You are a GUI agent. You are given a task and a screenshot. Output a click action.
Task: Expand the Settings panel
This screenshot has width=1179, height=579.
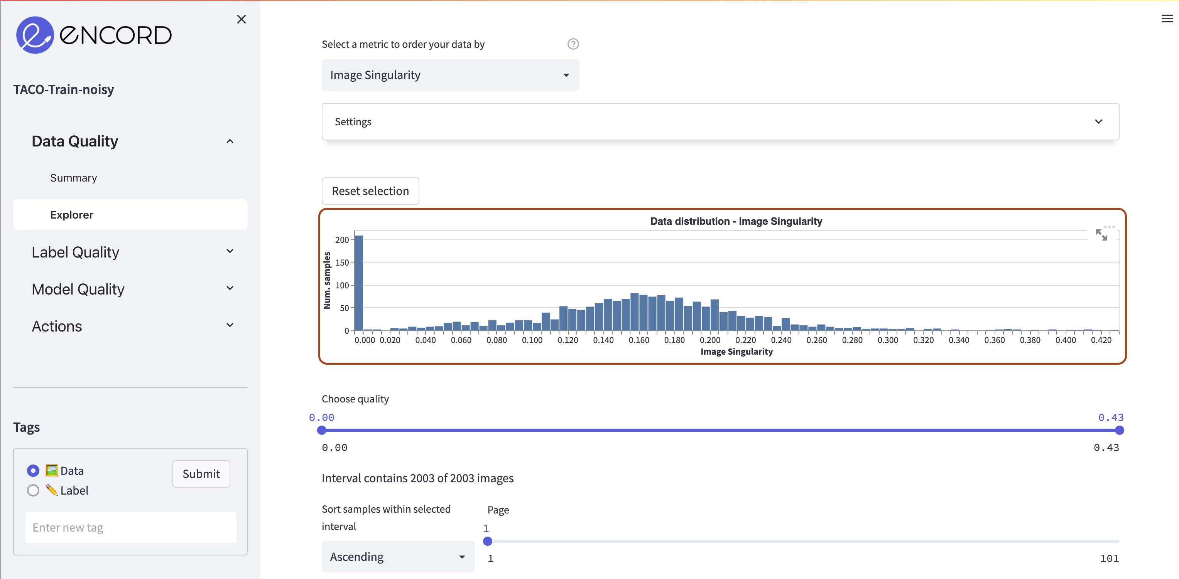(720, 122)
